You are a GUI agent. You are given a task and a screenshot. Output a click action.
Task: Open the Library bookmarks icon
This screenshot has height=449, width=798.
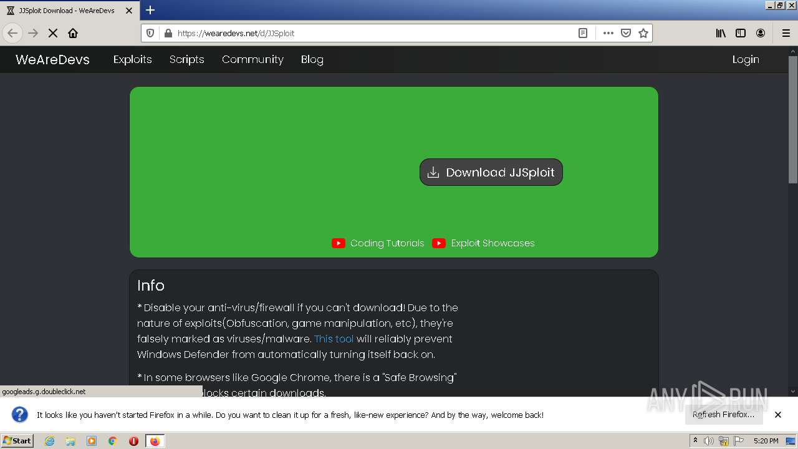[721, 33]
